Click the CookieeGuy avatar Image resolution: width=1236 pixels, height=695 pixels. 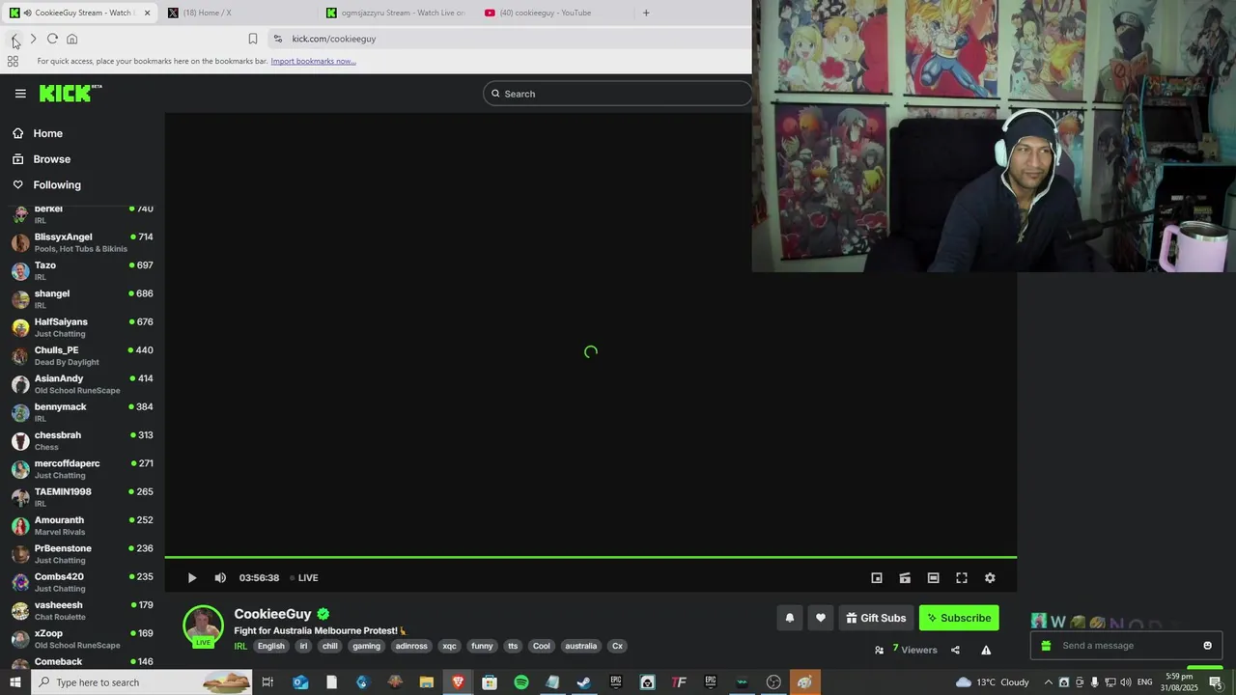[203, 625]
